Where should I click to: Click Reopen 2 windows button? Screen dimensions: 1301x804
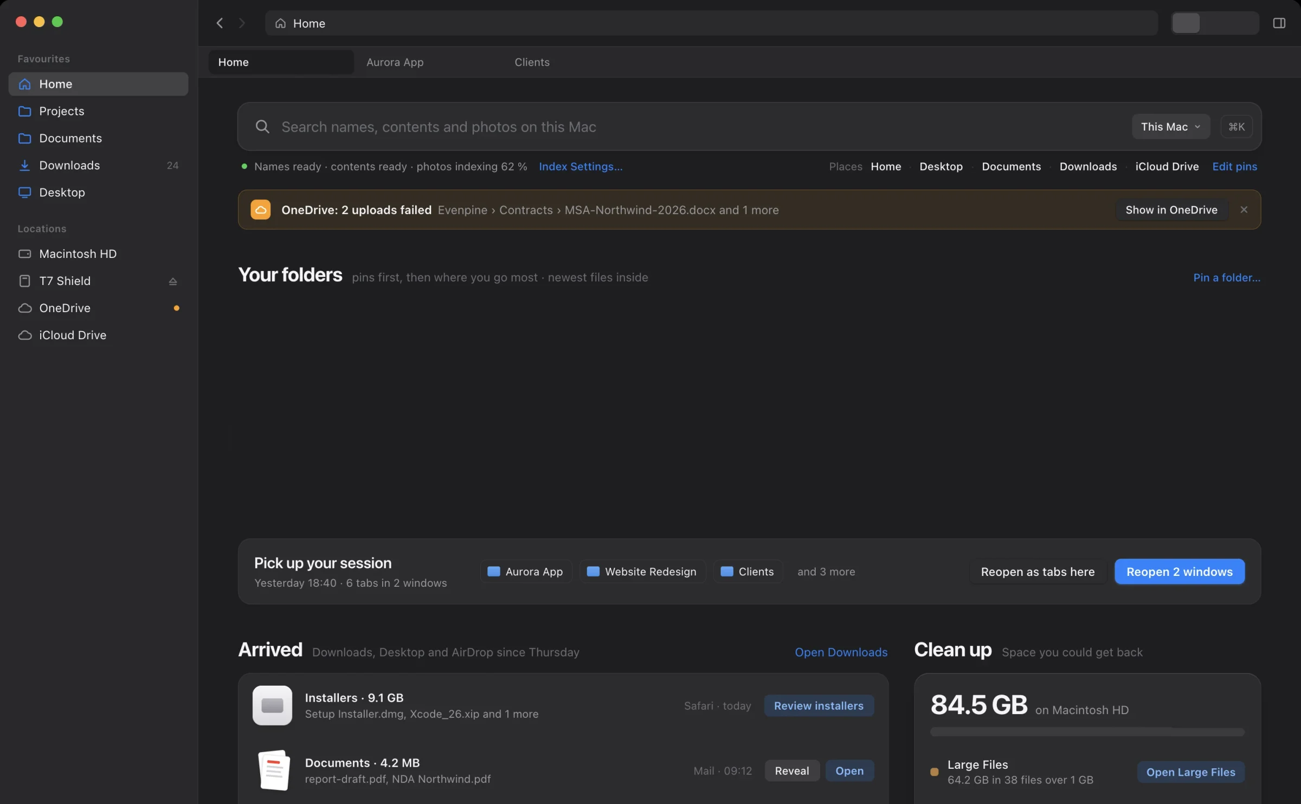[1179, 572]
